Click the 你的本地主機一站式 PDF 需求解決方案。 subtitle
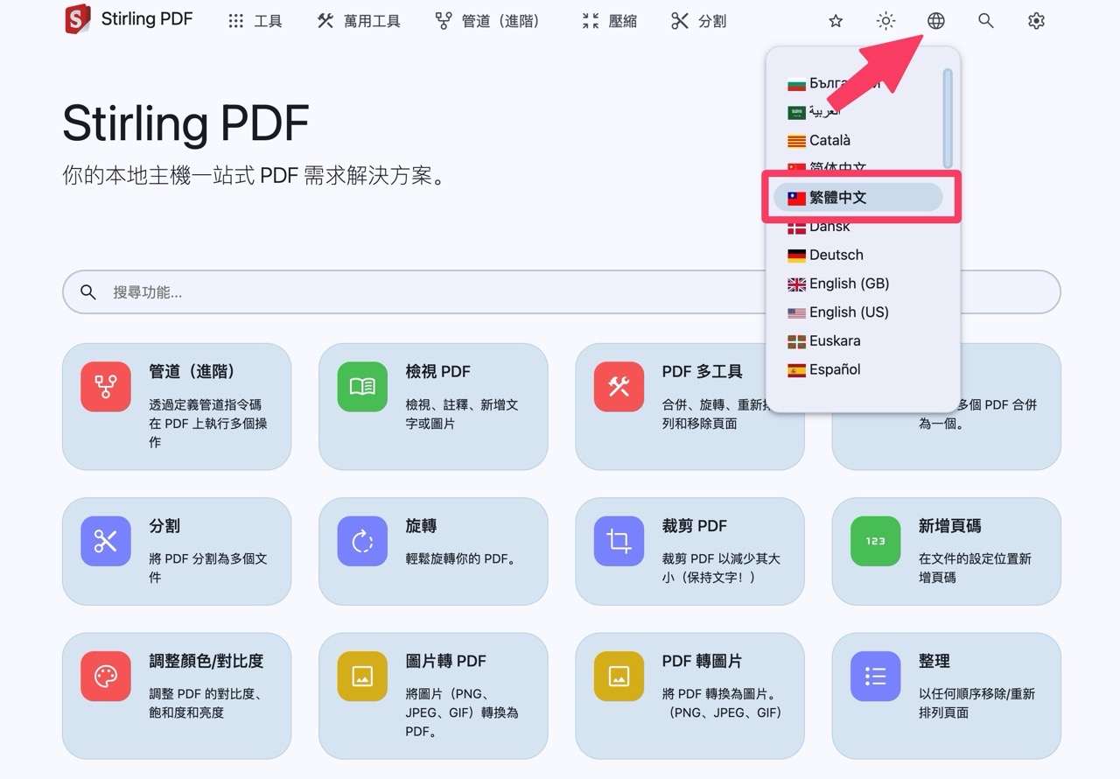Viewport: 1120px width, 779px height. click(255, 175)
